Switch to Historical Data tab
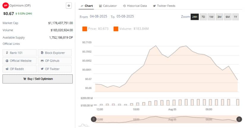Screen dimensions: 245x128 click(135, 6)
